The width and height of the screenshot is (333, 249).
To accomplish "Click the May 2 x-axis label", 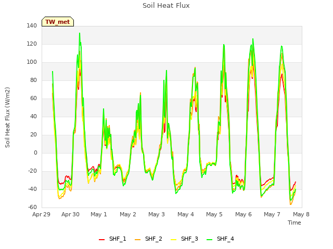I will (x=128, y=214).
